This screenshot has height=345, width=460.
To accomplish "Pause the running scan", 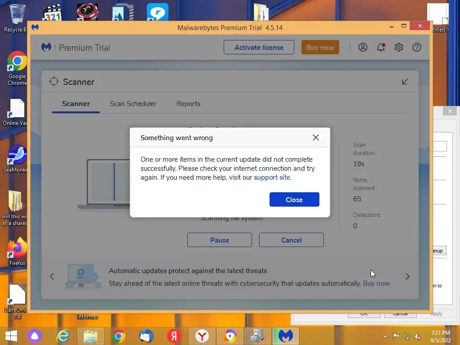I will click(219, 240).
